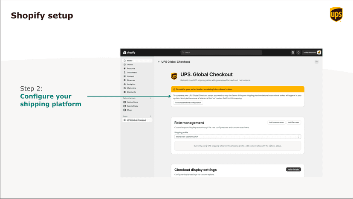Click the Finances bank icon
This screenshot has width=353, height=199.
tap(124, 80)
